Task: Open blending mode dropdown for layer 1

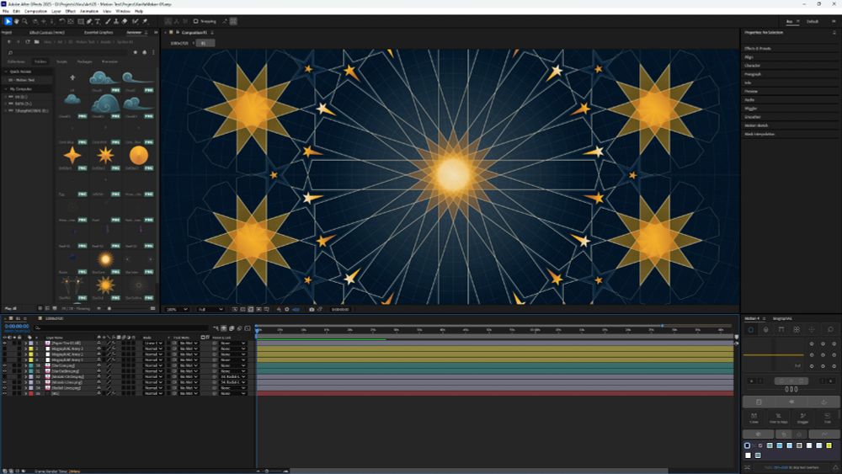Action: pos(153,343)
